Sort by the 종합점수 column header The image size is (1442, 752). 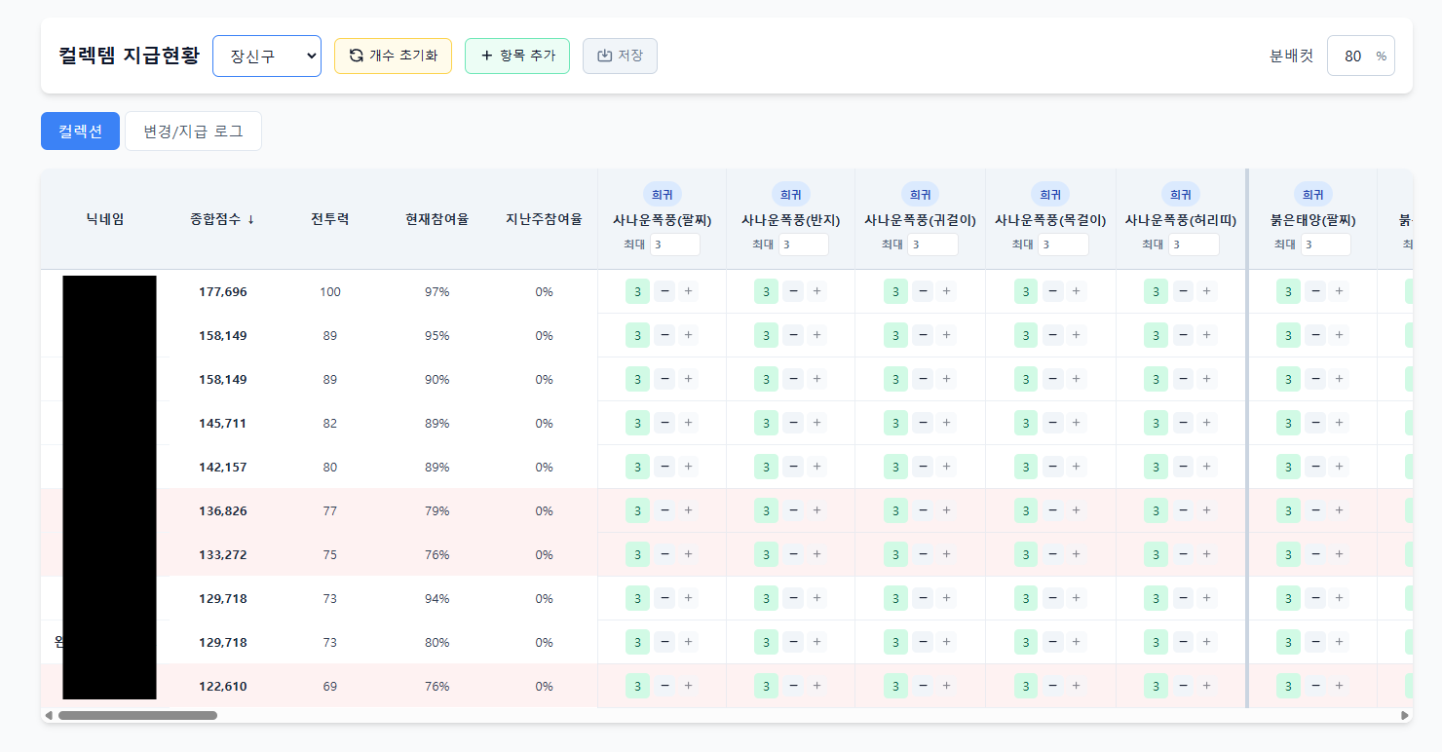[222, 219]
